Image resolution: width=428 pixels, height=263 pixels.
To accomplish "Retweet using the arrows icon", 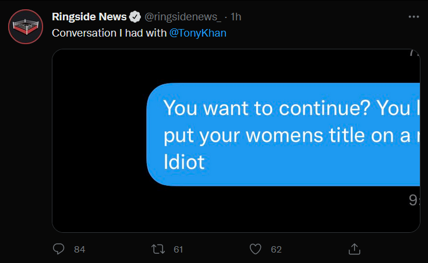I will (x=158, y=249).
